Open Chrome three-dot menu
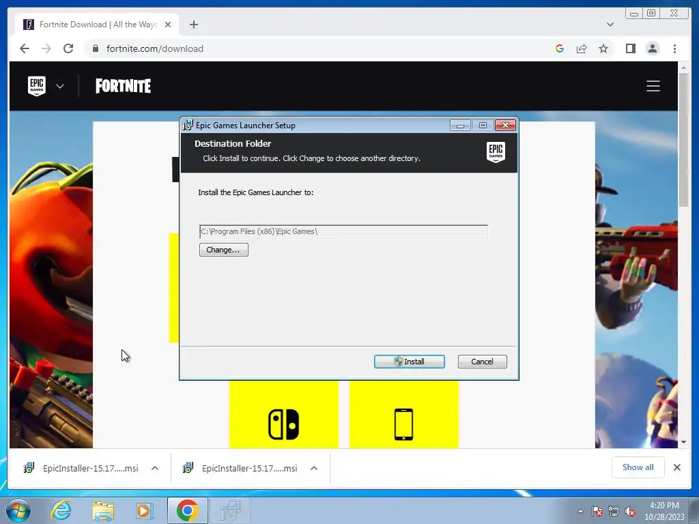 click(x=675, y=48)
